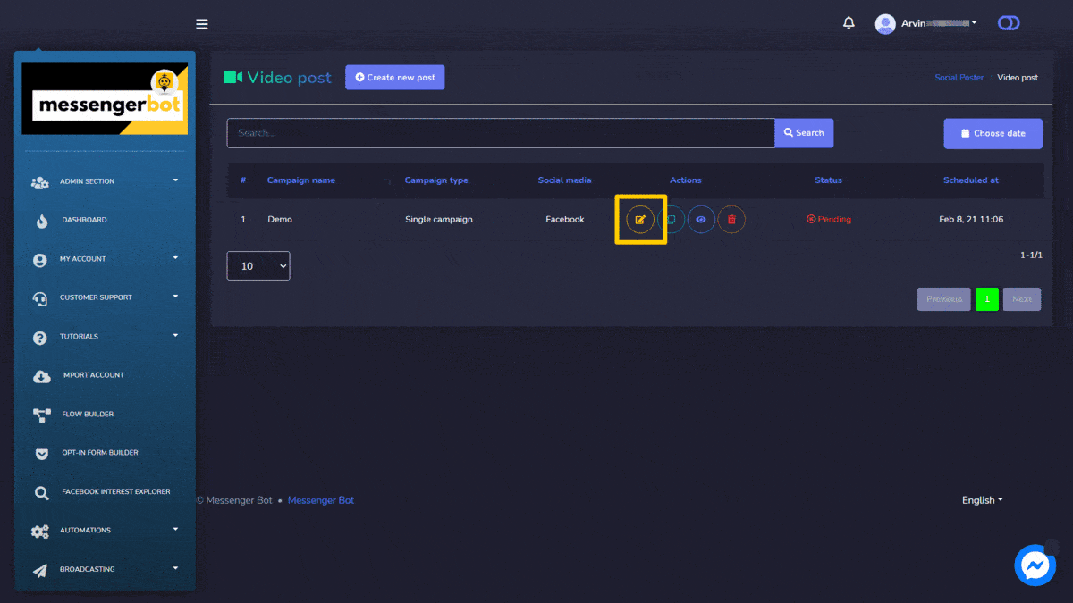Open the English language dropdown

(982, 500)
